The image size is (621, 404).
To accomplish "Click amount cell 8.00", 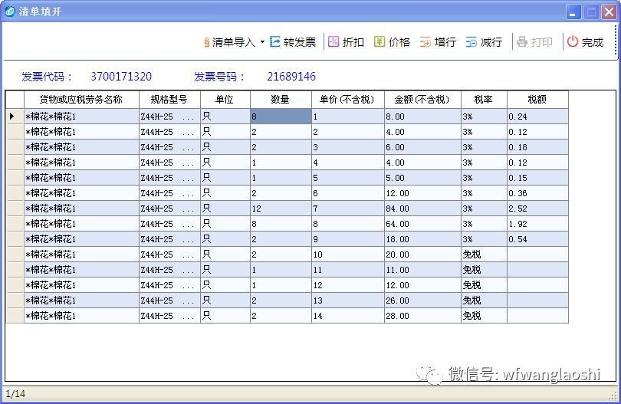I will click(422, 117).
